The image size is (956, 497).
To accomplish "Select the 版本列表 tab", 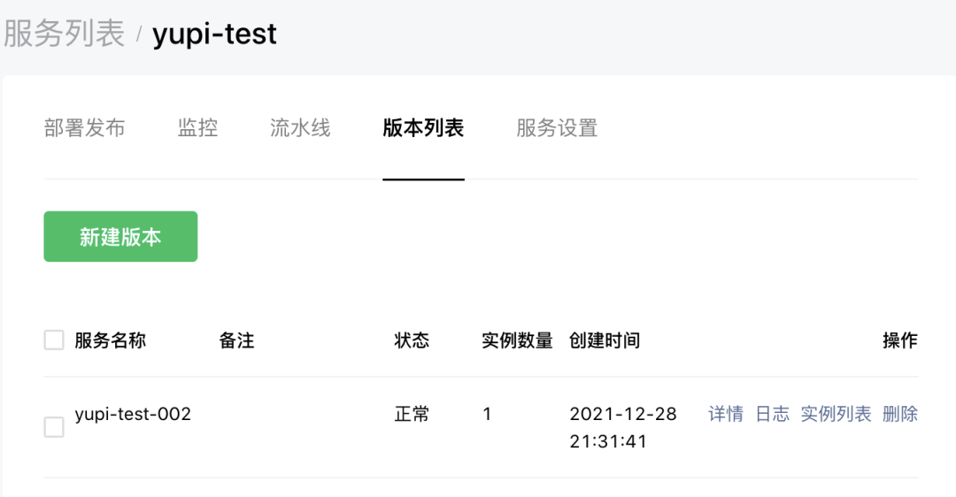I will click(423, 128).
